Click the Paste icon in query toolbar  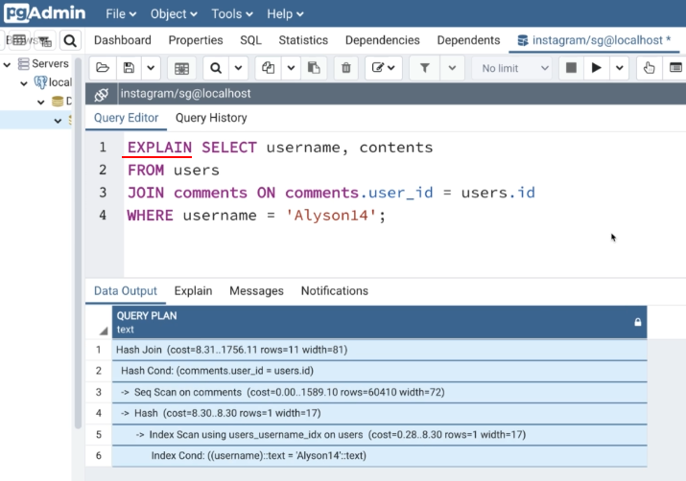[314, 68]
